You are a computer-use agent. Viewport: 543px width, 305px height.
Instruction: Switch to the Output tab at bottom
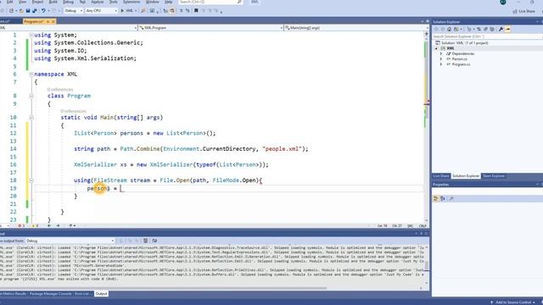(x=101, y=294)
